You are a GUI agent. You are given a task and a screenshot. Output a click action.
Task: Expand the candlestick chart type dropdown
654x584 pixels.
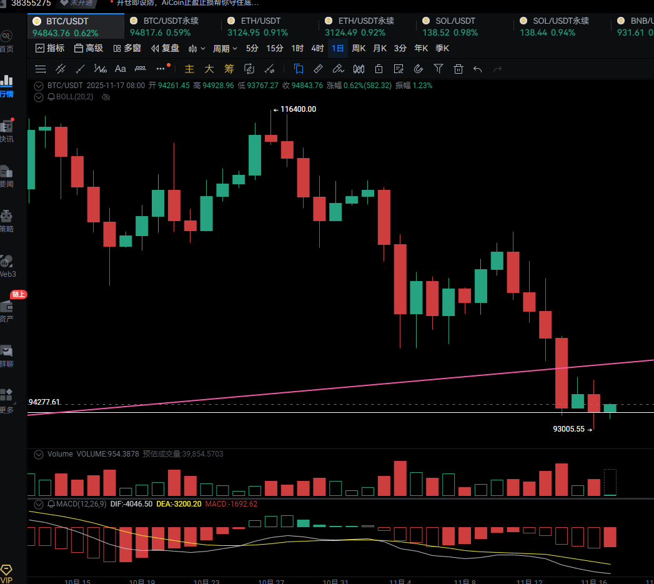pyautogui.click(x=197, y=48)
